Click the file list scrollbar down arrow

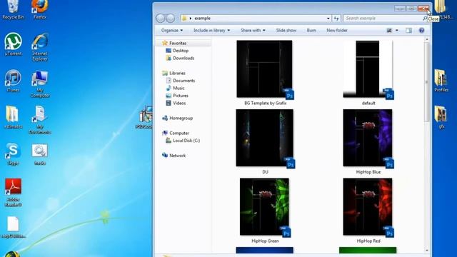(x=427, y=251)
